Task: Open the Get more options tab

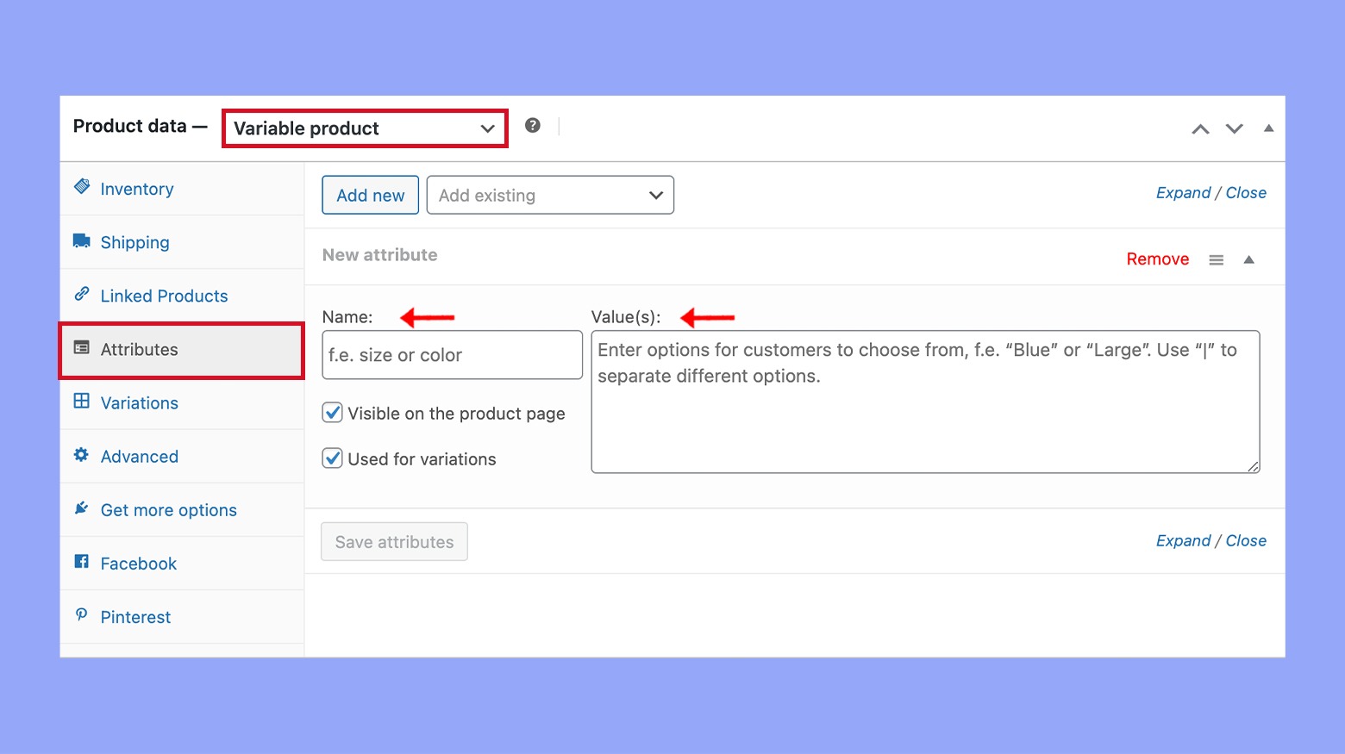Action: (182, 509)
